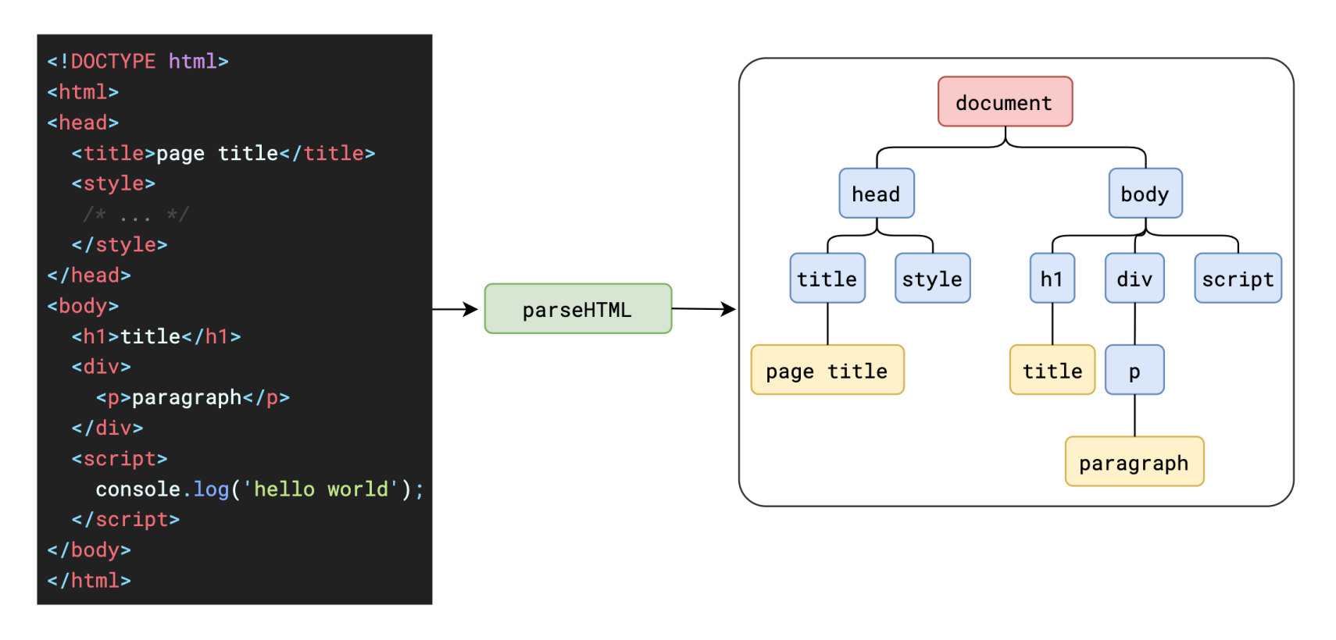Image resolution: width=1336 pixels, height=640 pixels.
Task: Click the p node below div
Action: 1134,370
